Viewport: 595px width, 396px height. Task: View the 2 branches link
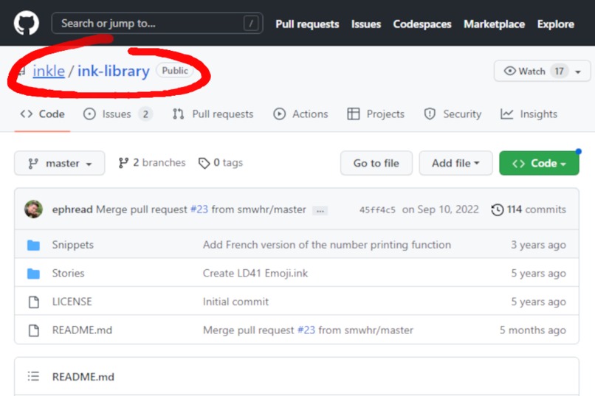point(152,162)
